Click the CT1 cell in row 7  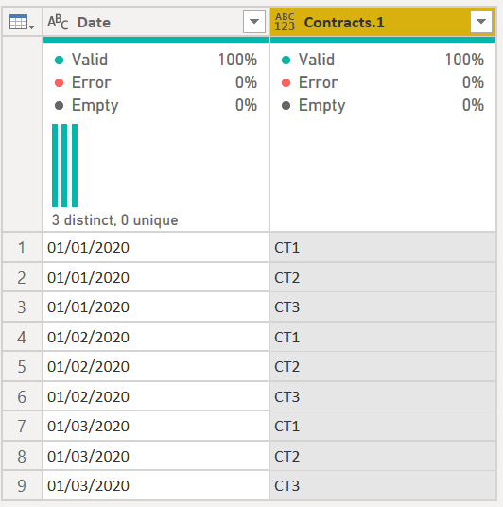(383, 427)
